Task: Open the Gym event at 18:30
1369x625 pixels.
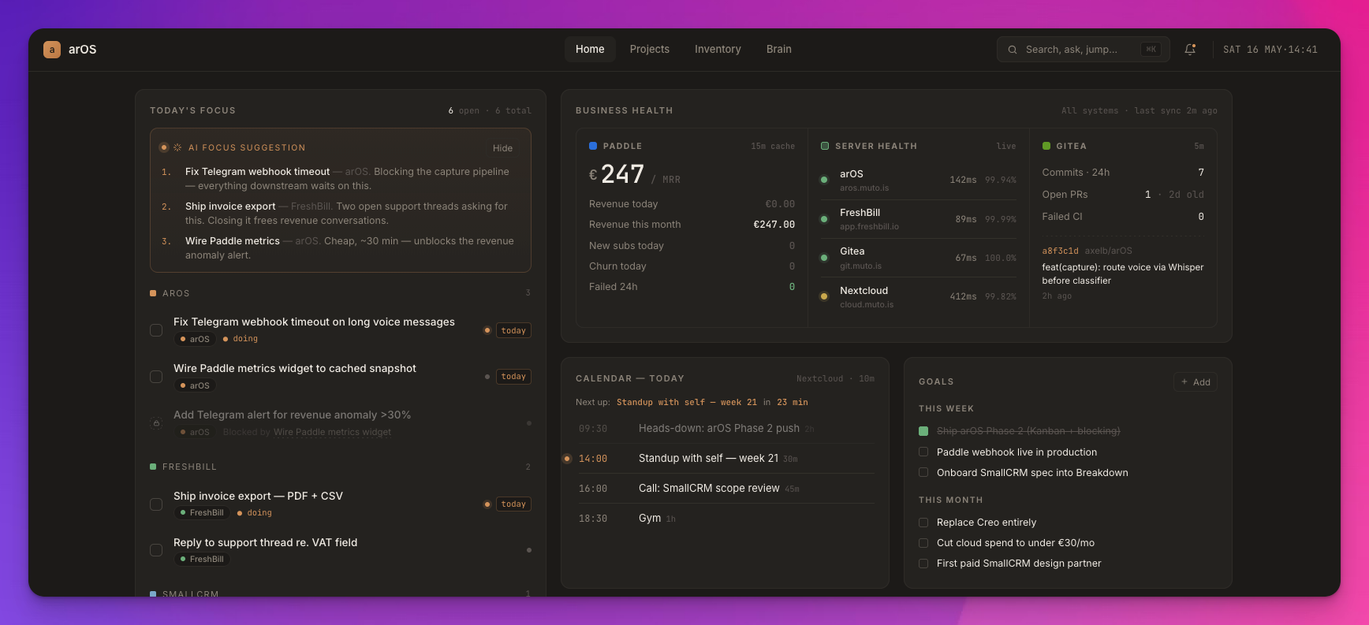Action: (x=726, y=519)
